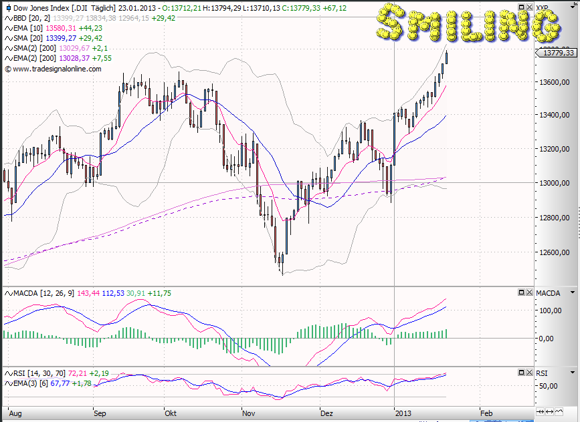Maximize the main price chart pane
This screenshot has height=422, width=580.
(520, 6)
